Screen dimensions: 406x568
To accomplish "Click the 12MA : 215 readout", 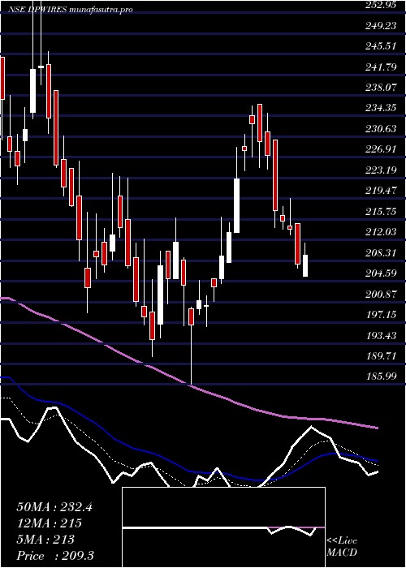I will 49,523.
